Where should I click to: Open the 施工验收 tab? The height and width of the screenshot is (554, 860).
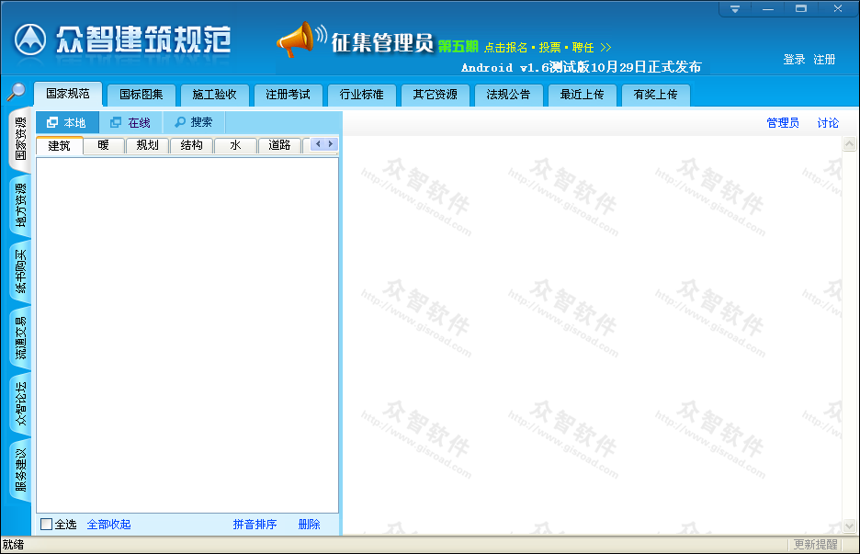[214, 95]
